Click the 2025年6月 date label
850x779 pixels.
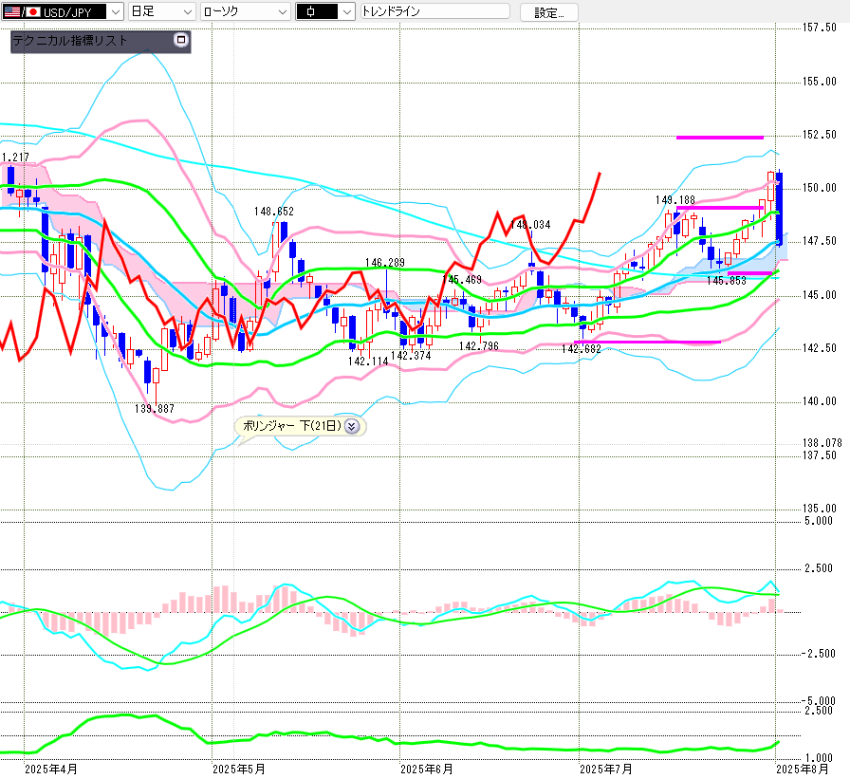click(x=427, y=770)
